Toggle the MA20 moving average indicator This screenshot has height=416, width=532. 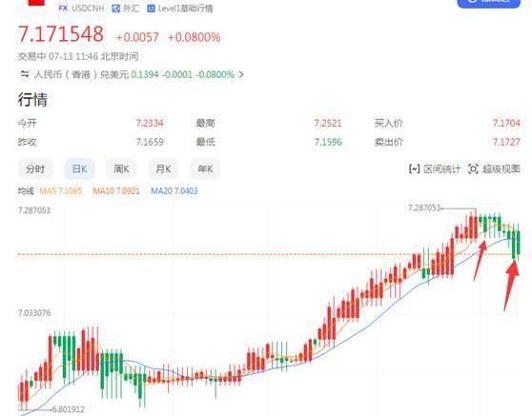(x=174, y=191)
